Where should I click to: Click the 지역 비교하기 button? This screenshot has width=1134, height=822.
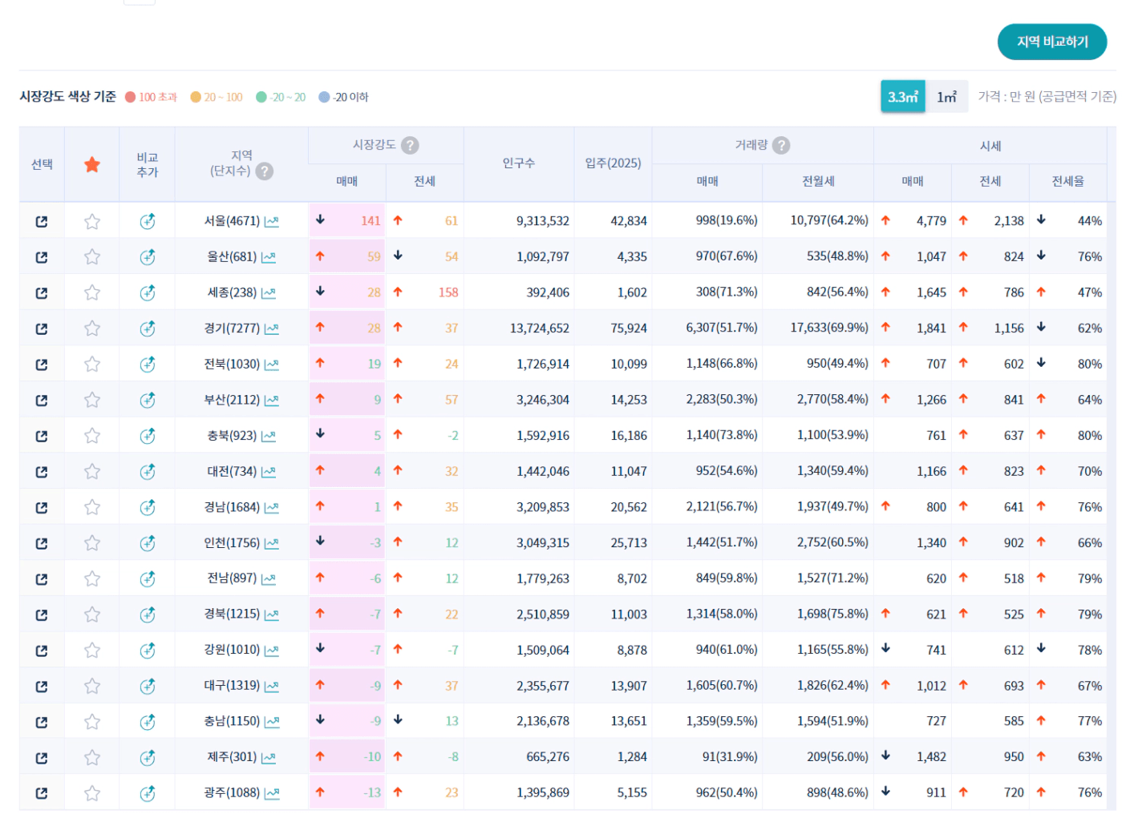click(x=1051, y=42)
